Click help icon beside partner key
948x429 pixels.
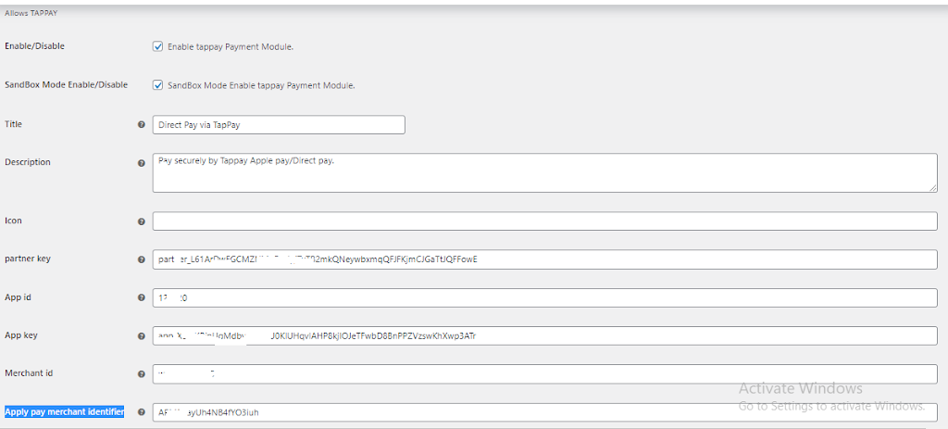142,260
